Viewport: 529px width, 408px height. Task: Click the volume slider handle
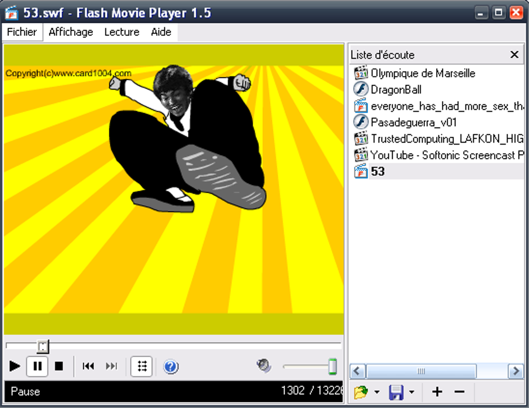point(332,367)
